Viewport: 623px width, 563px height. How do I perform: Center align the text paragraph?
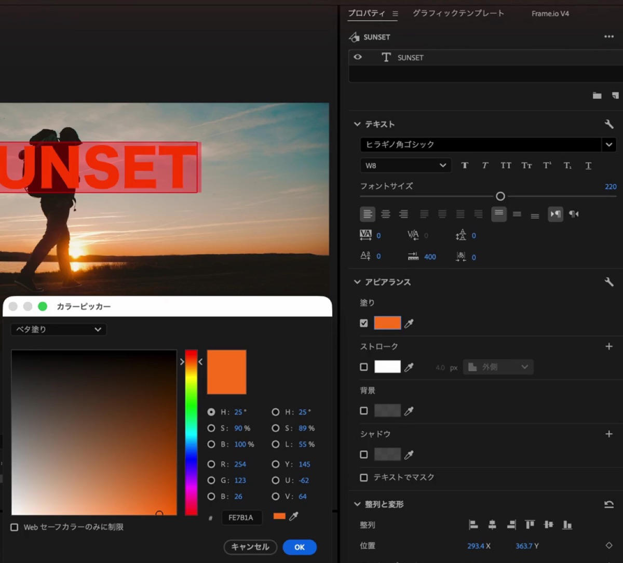pyautogui.click(x=386, y=214)
